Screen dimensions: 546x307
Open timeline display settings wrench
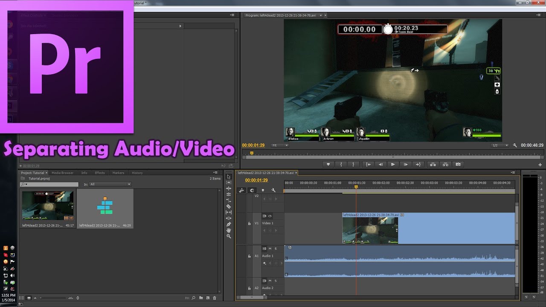273,190
